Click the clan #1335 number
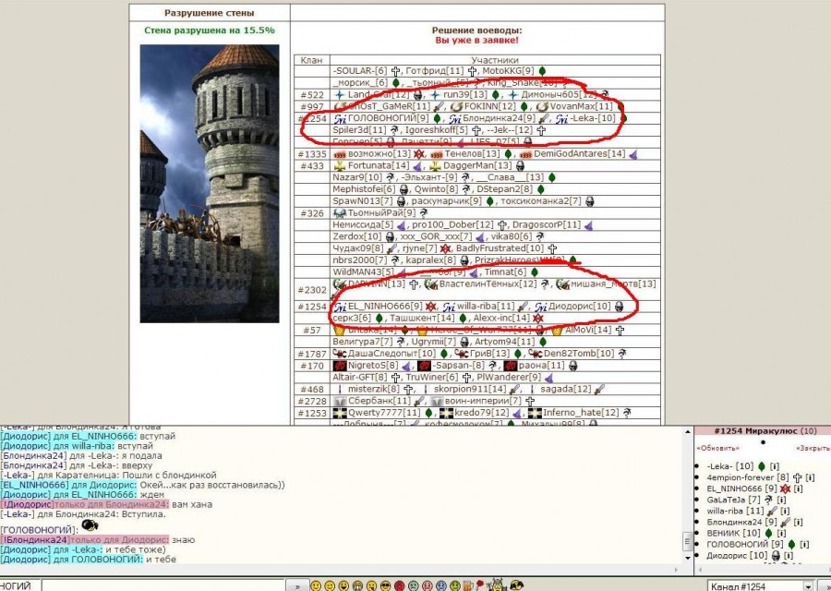Image resolution: width=831 pixels, height=591 pixels. 312,153
